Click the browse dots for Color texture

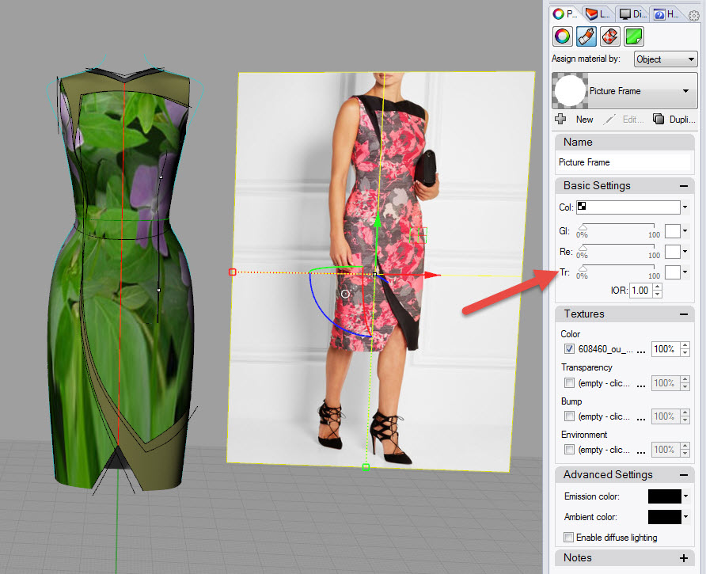tap(641, 349)
